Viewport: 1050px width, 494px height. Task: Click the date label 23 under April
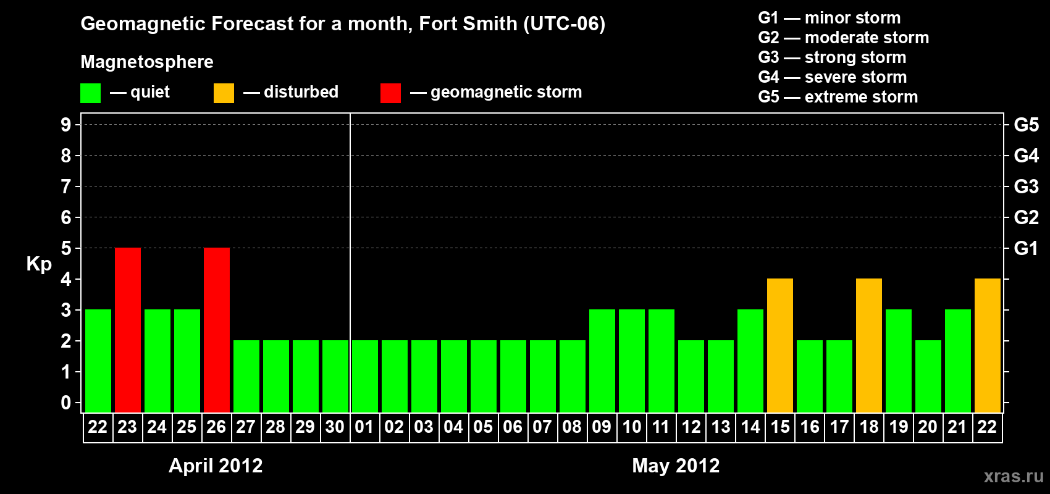[x=127, y=427]
